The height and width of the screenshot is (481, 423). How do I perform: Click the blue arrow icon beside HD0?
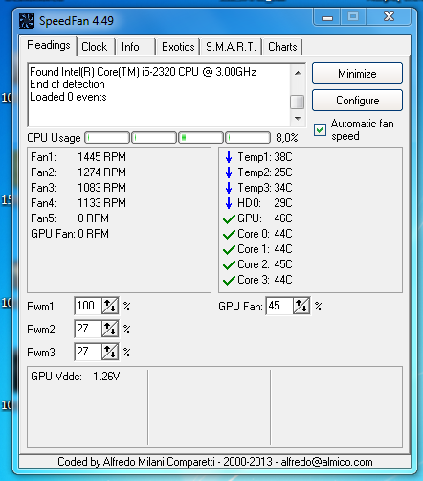click(x=229, y=203)
